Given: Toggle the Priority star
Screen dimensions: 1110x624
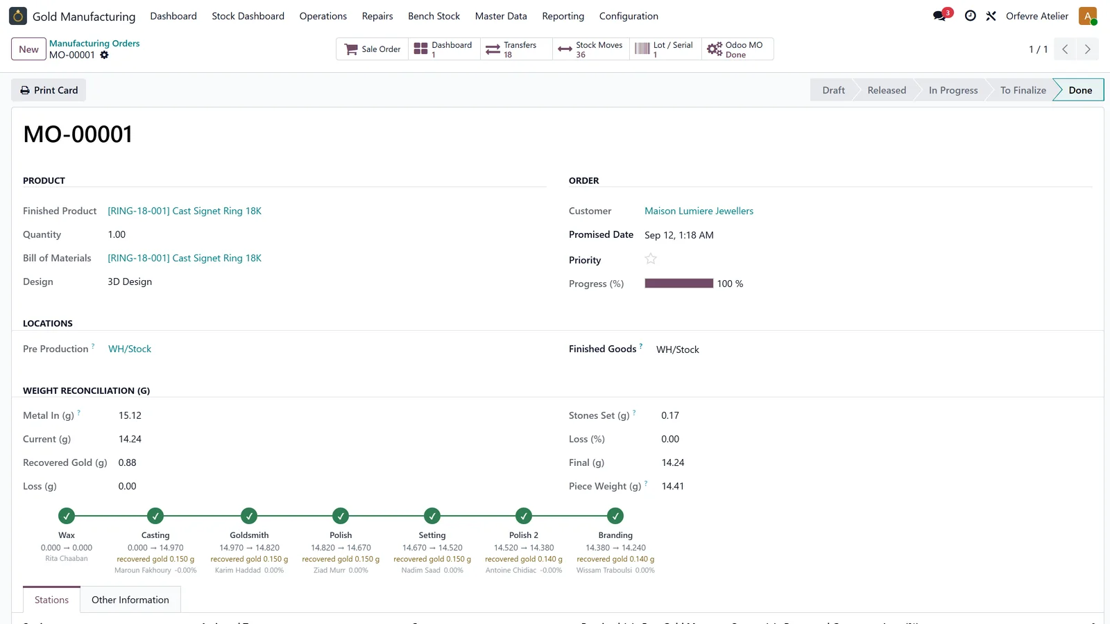Looking at the screenshot, I should [x=651, y=259].
